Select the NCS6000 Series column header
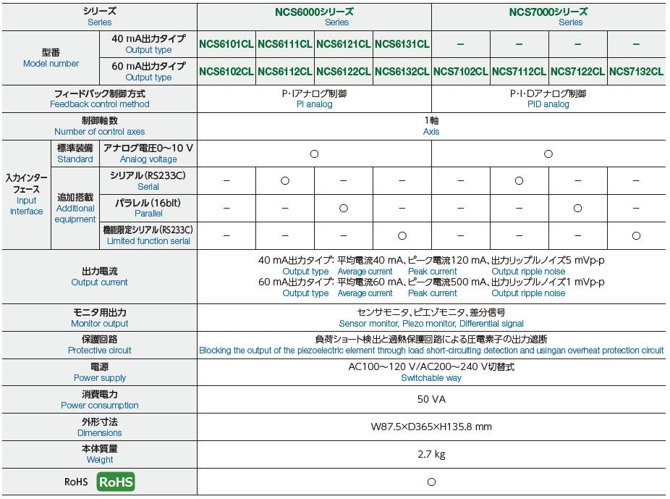The image size is (670, 499). (314, 17)
